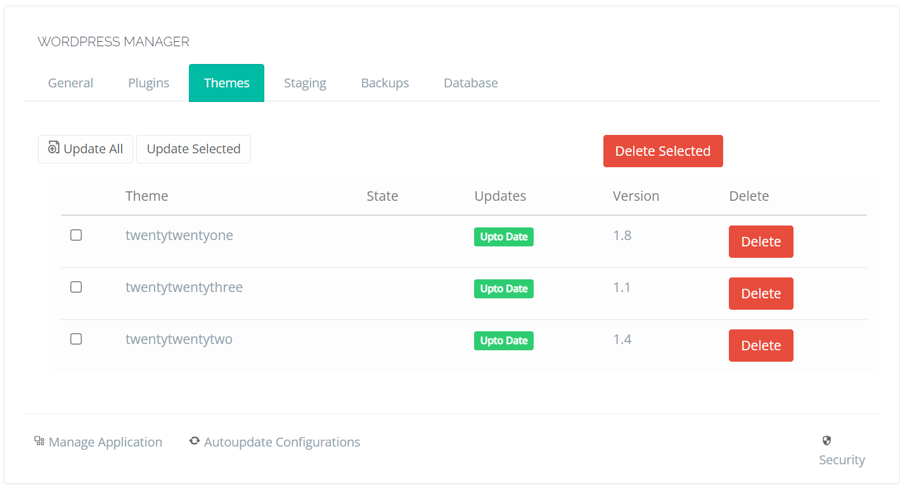Delete the twentytwentyone theme
This screenshot has height=489, width=900.
[x=761, y=241]
